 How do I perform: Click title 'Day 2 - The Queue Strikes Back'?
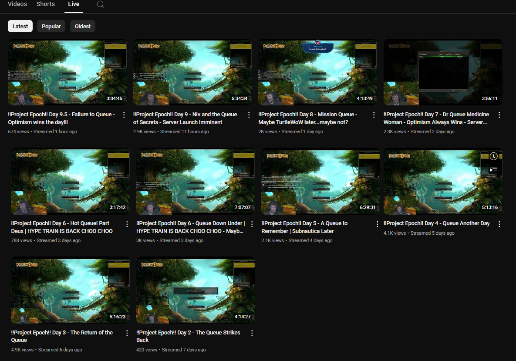pos(188,336)
